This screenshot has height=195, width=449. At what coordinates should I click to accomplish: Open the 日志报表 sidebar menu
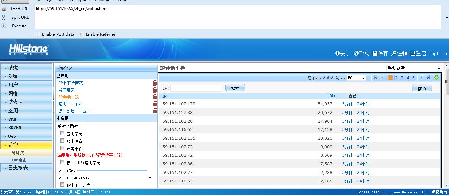point(26,168)
